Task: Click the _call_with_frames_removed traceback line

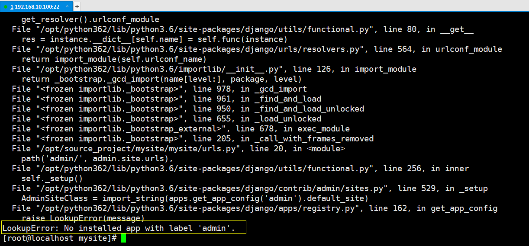Action: [193, 139]
